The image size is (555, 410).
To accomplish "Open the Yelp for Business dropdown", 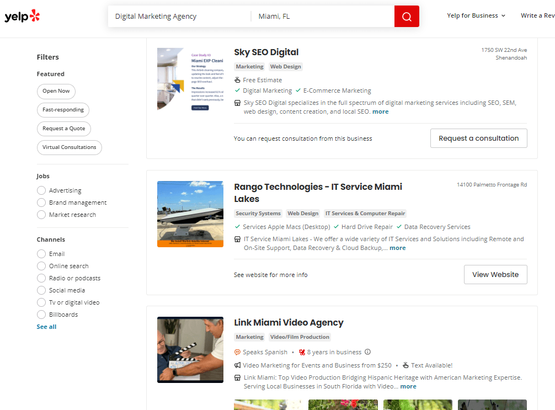I will coord(476,16).
